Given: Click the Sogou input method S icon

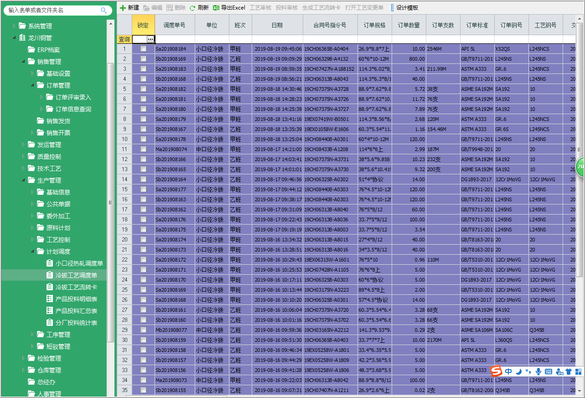Looking at the screenshot, I should (x=497, y=372).
